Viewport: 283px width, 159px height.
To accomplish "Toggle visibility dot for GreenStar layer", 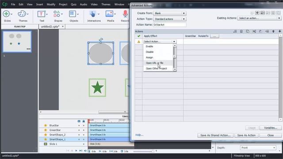I will [x=79, y=130].
